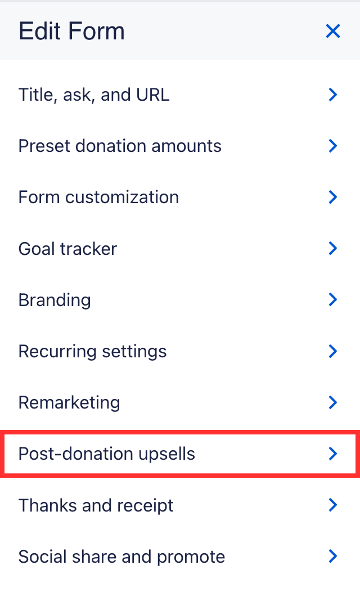Viewport: 360px width, 592px height.
Task: Expand the Remarketing chevron
Action: click(333, 402)
